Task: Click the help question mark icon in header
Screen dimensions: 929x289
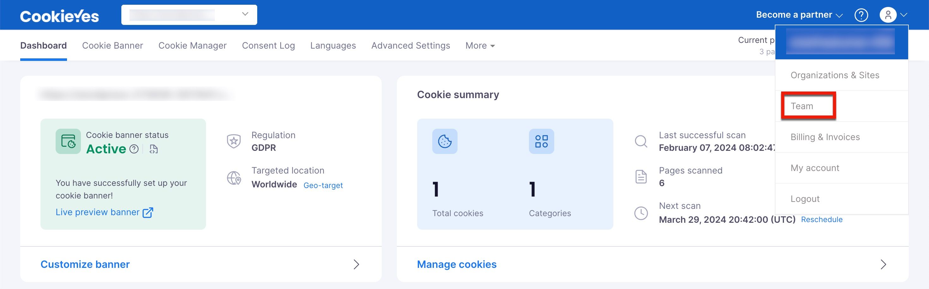Action: pyautogui.click(x=861, y=15)
